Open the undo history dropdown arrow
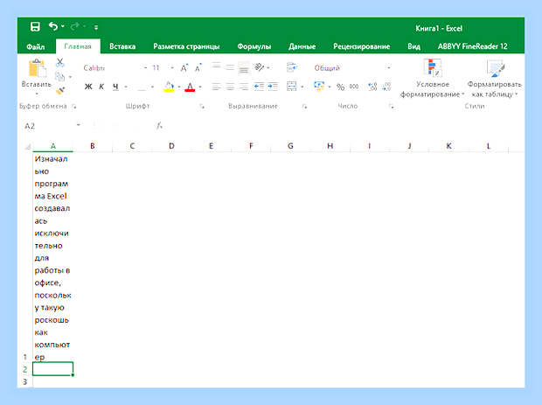The image size is (542, 405). 63,26
